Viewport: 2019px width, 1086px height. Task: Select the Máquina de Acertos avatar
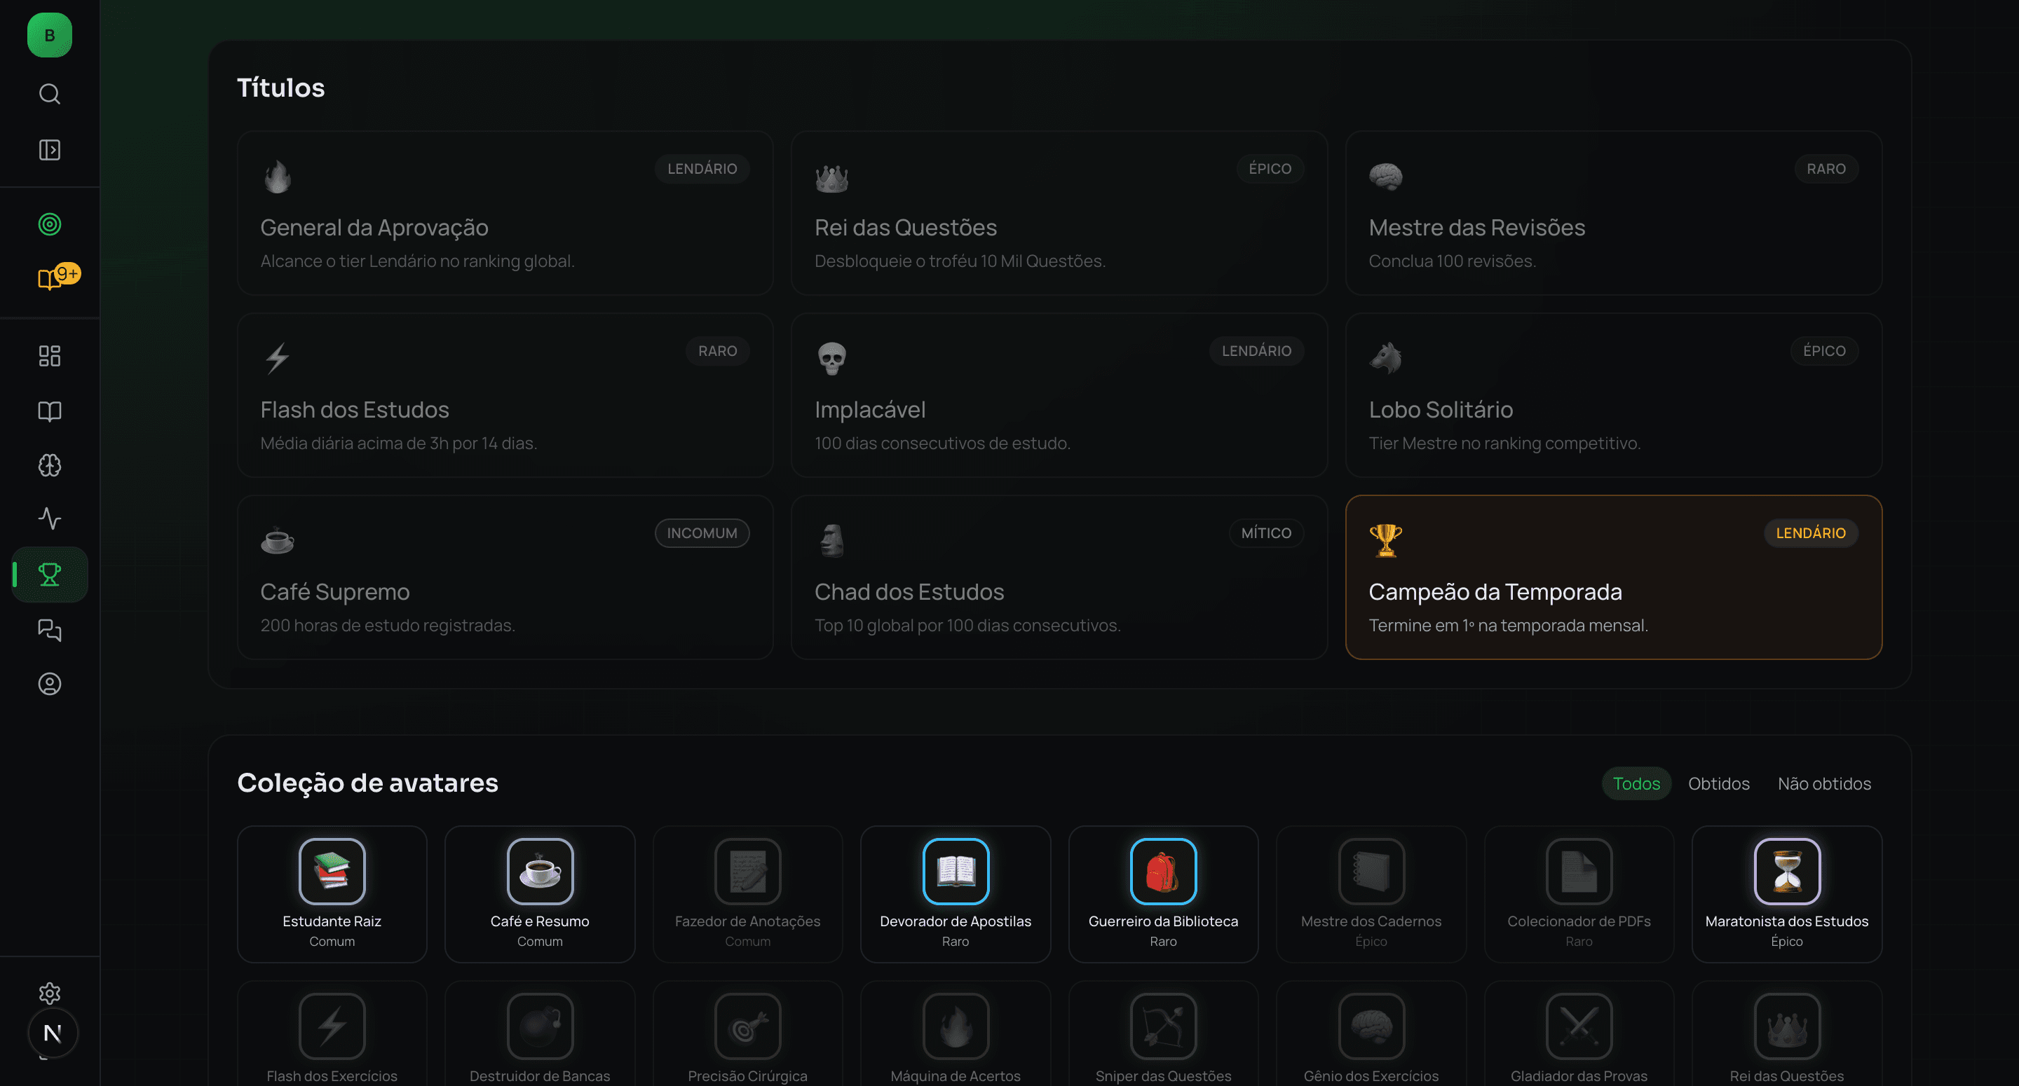point(956,1034)
